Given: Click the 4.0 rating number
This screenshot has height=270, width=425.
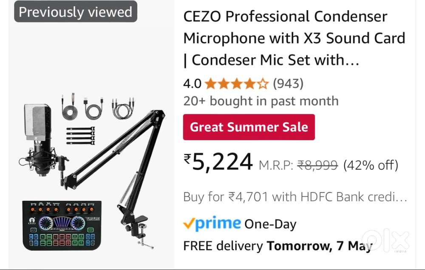Looking at the screenshot, I should pyautogui.click(x=192, y=84).
